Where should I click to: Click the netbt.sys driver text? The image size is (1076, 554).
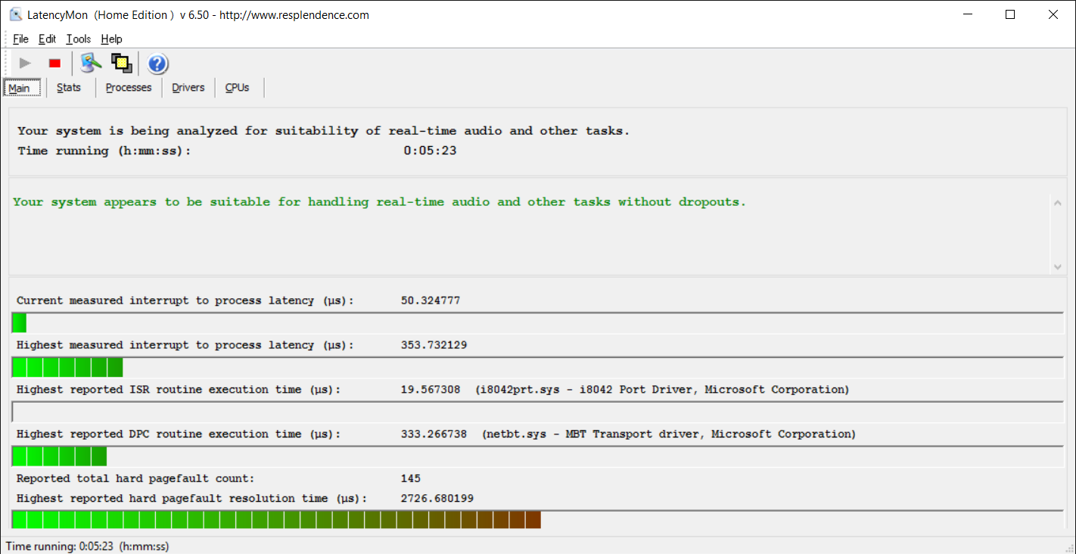tap(669, 434)
